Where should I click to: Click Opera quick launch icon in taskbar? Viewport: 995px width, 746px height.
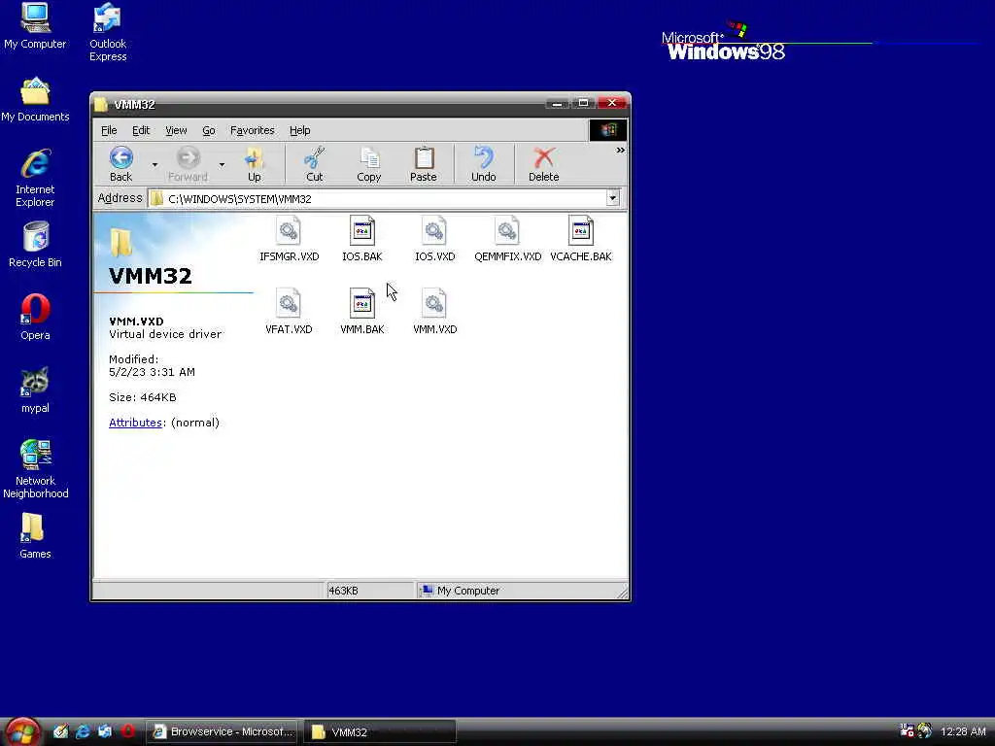point(127,731)
